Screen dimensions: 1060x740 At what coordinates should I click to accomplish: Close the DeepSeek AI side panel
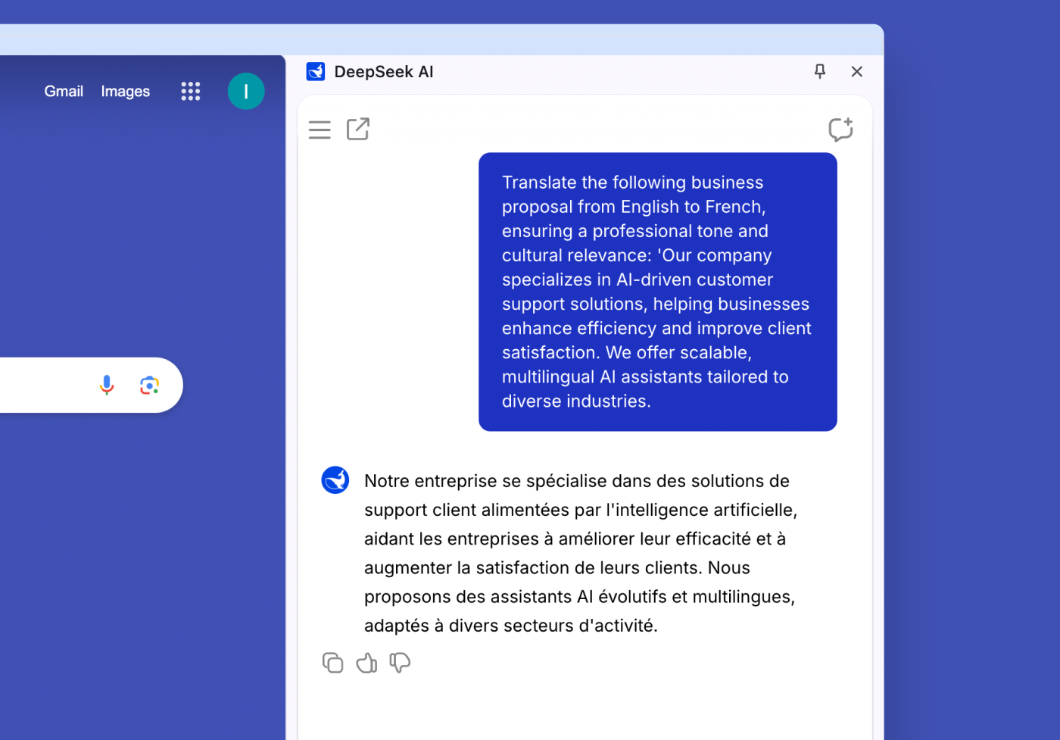point(856,71)
